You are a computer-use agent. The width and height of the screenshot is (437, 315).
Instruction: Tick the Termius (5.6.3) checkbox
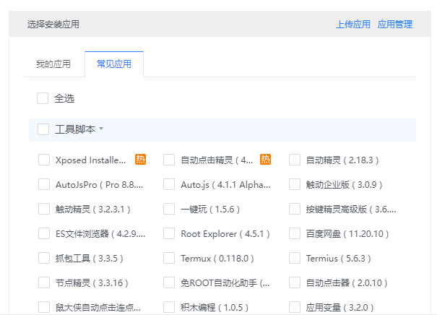295,258
